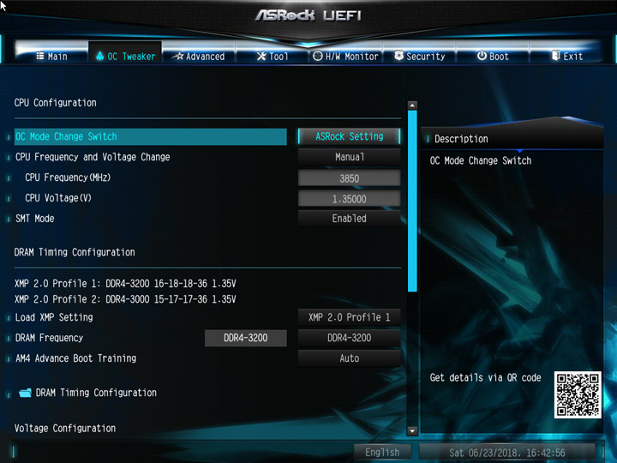Click the Security shield icon
The height and width of the screenshot is (463, 617).
point(398,56)
